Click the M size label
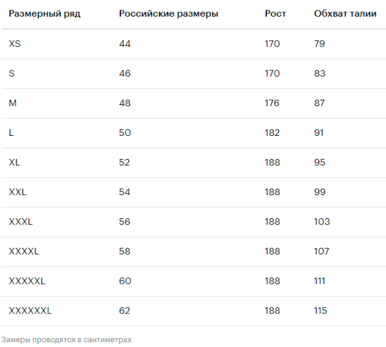This screenshot has width=386, height=347. pos(13,103)
